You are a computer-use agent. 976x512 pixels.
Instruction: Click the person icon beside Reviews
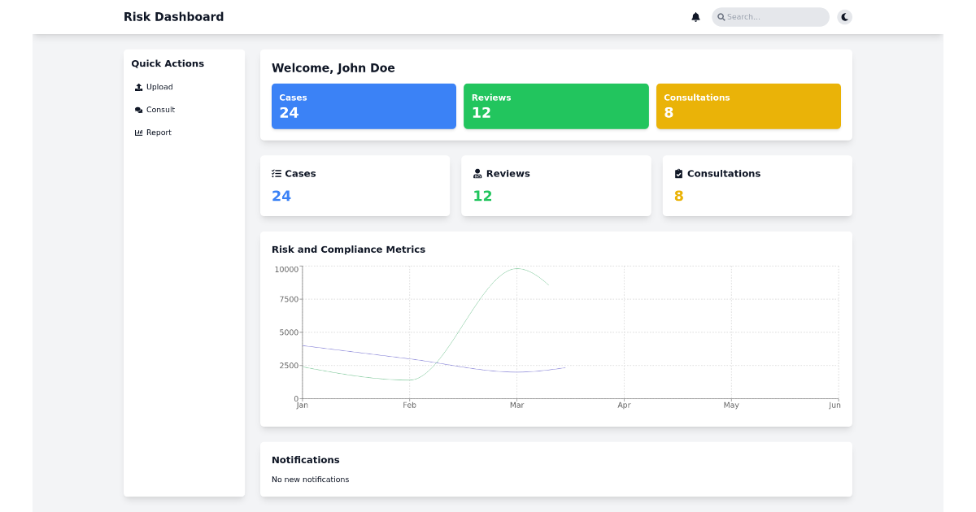(477, 172)
